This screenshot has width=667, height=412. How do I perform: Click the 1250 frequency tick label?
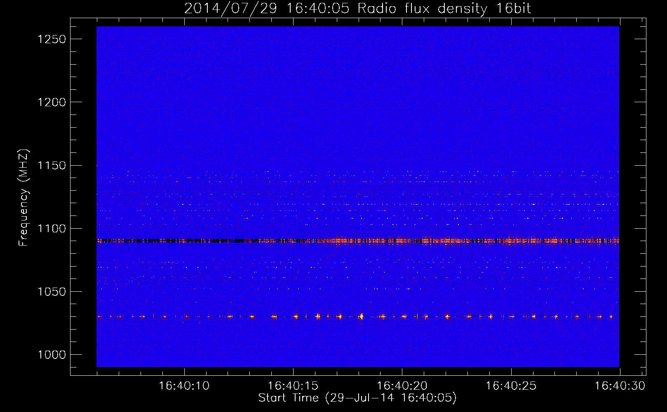(52, 39)
